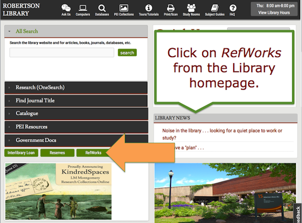Click the green search button
The height and width of the screenshot is (223, 302).
coord(127,52)
